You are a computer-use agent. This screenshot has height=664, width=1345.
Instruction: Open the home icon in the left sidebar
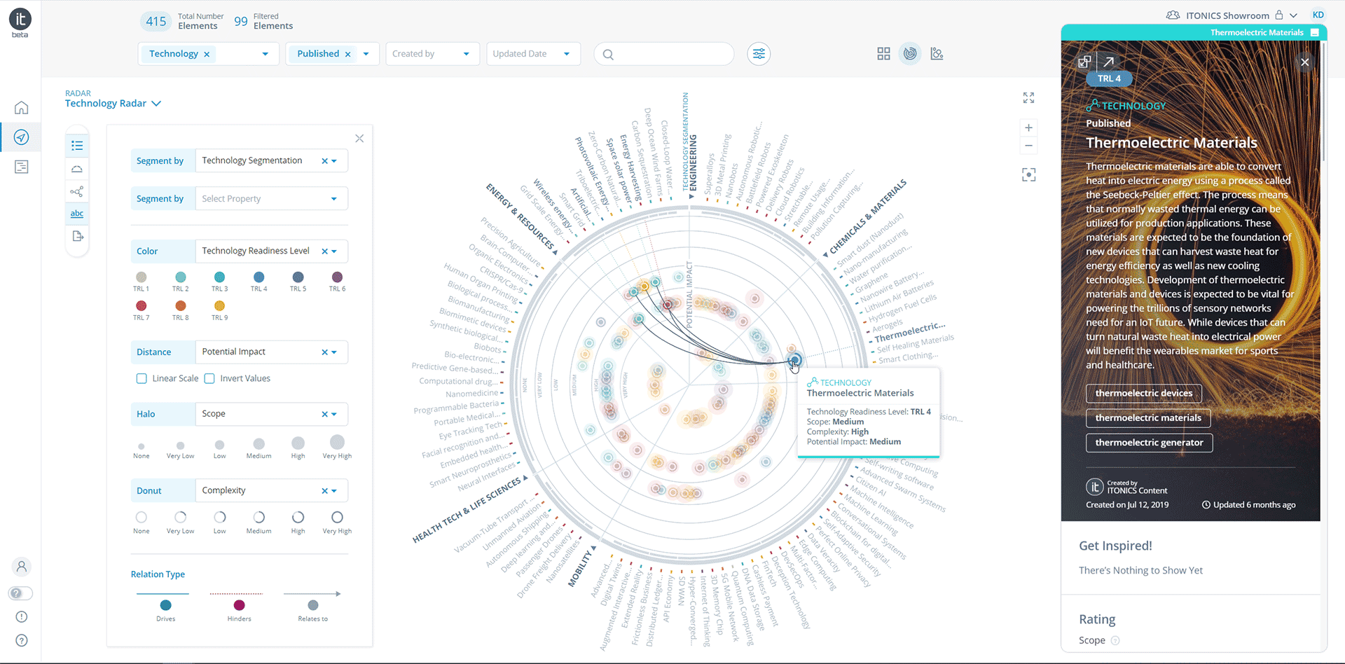[22, 107]
